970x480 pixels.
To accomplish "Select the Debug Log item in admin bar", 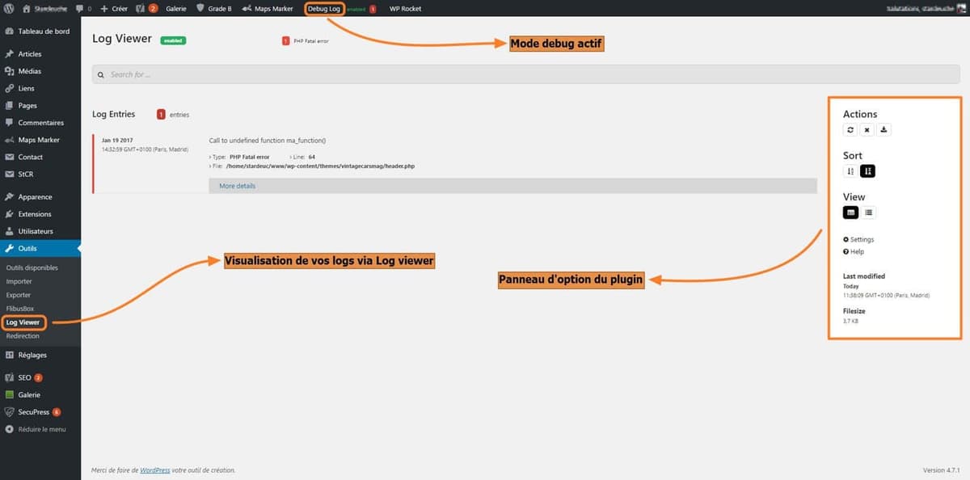I will [x=323, y=9].
